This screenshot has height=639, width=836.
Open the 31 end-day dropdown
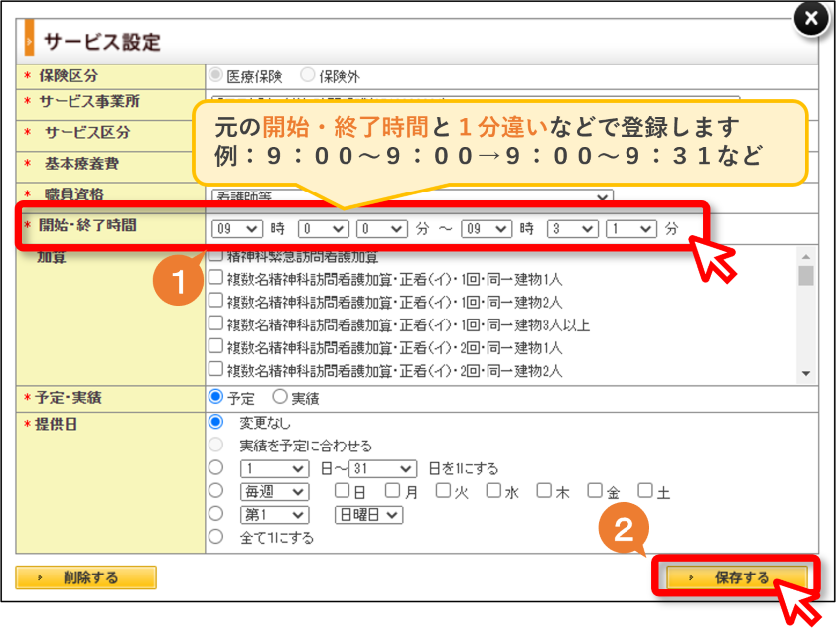[382, 469]
